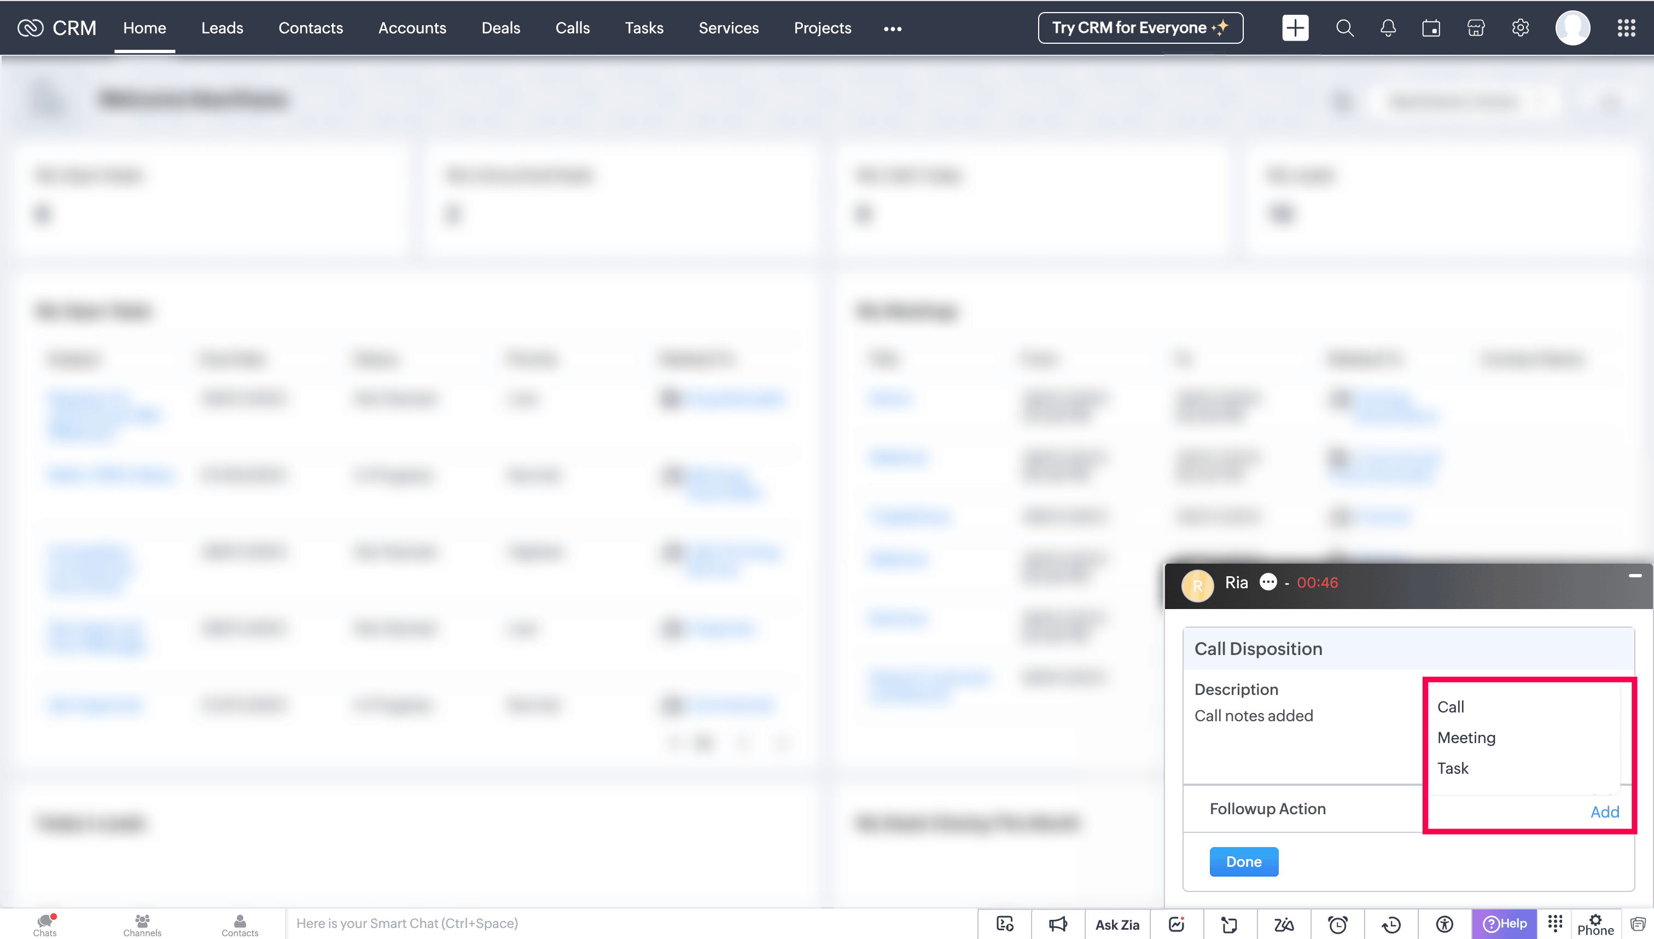Open accessibility icon in bottom bar

(x=1445, y=925)
